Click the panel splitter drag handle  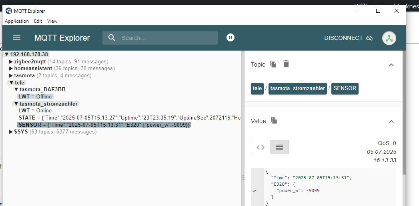point(243,178)
